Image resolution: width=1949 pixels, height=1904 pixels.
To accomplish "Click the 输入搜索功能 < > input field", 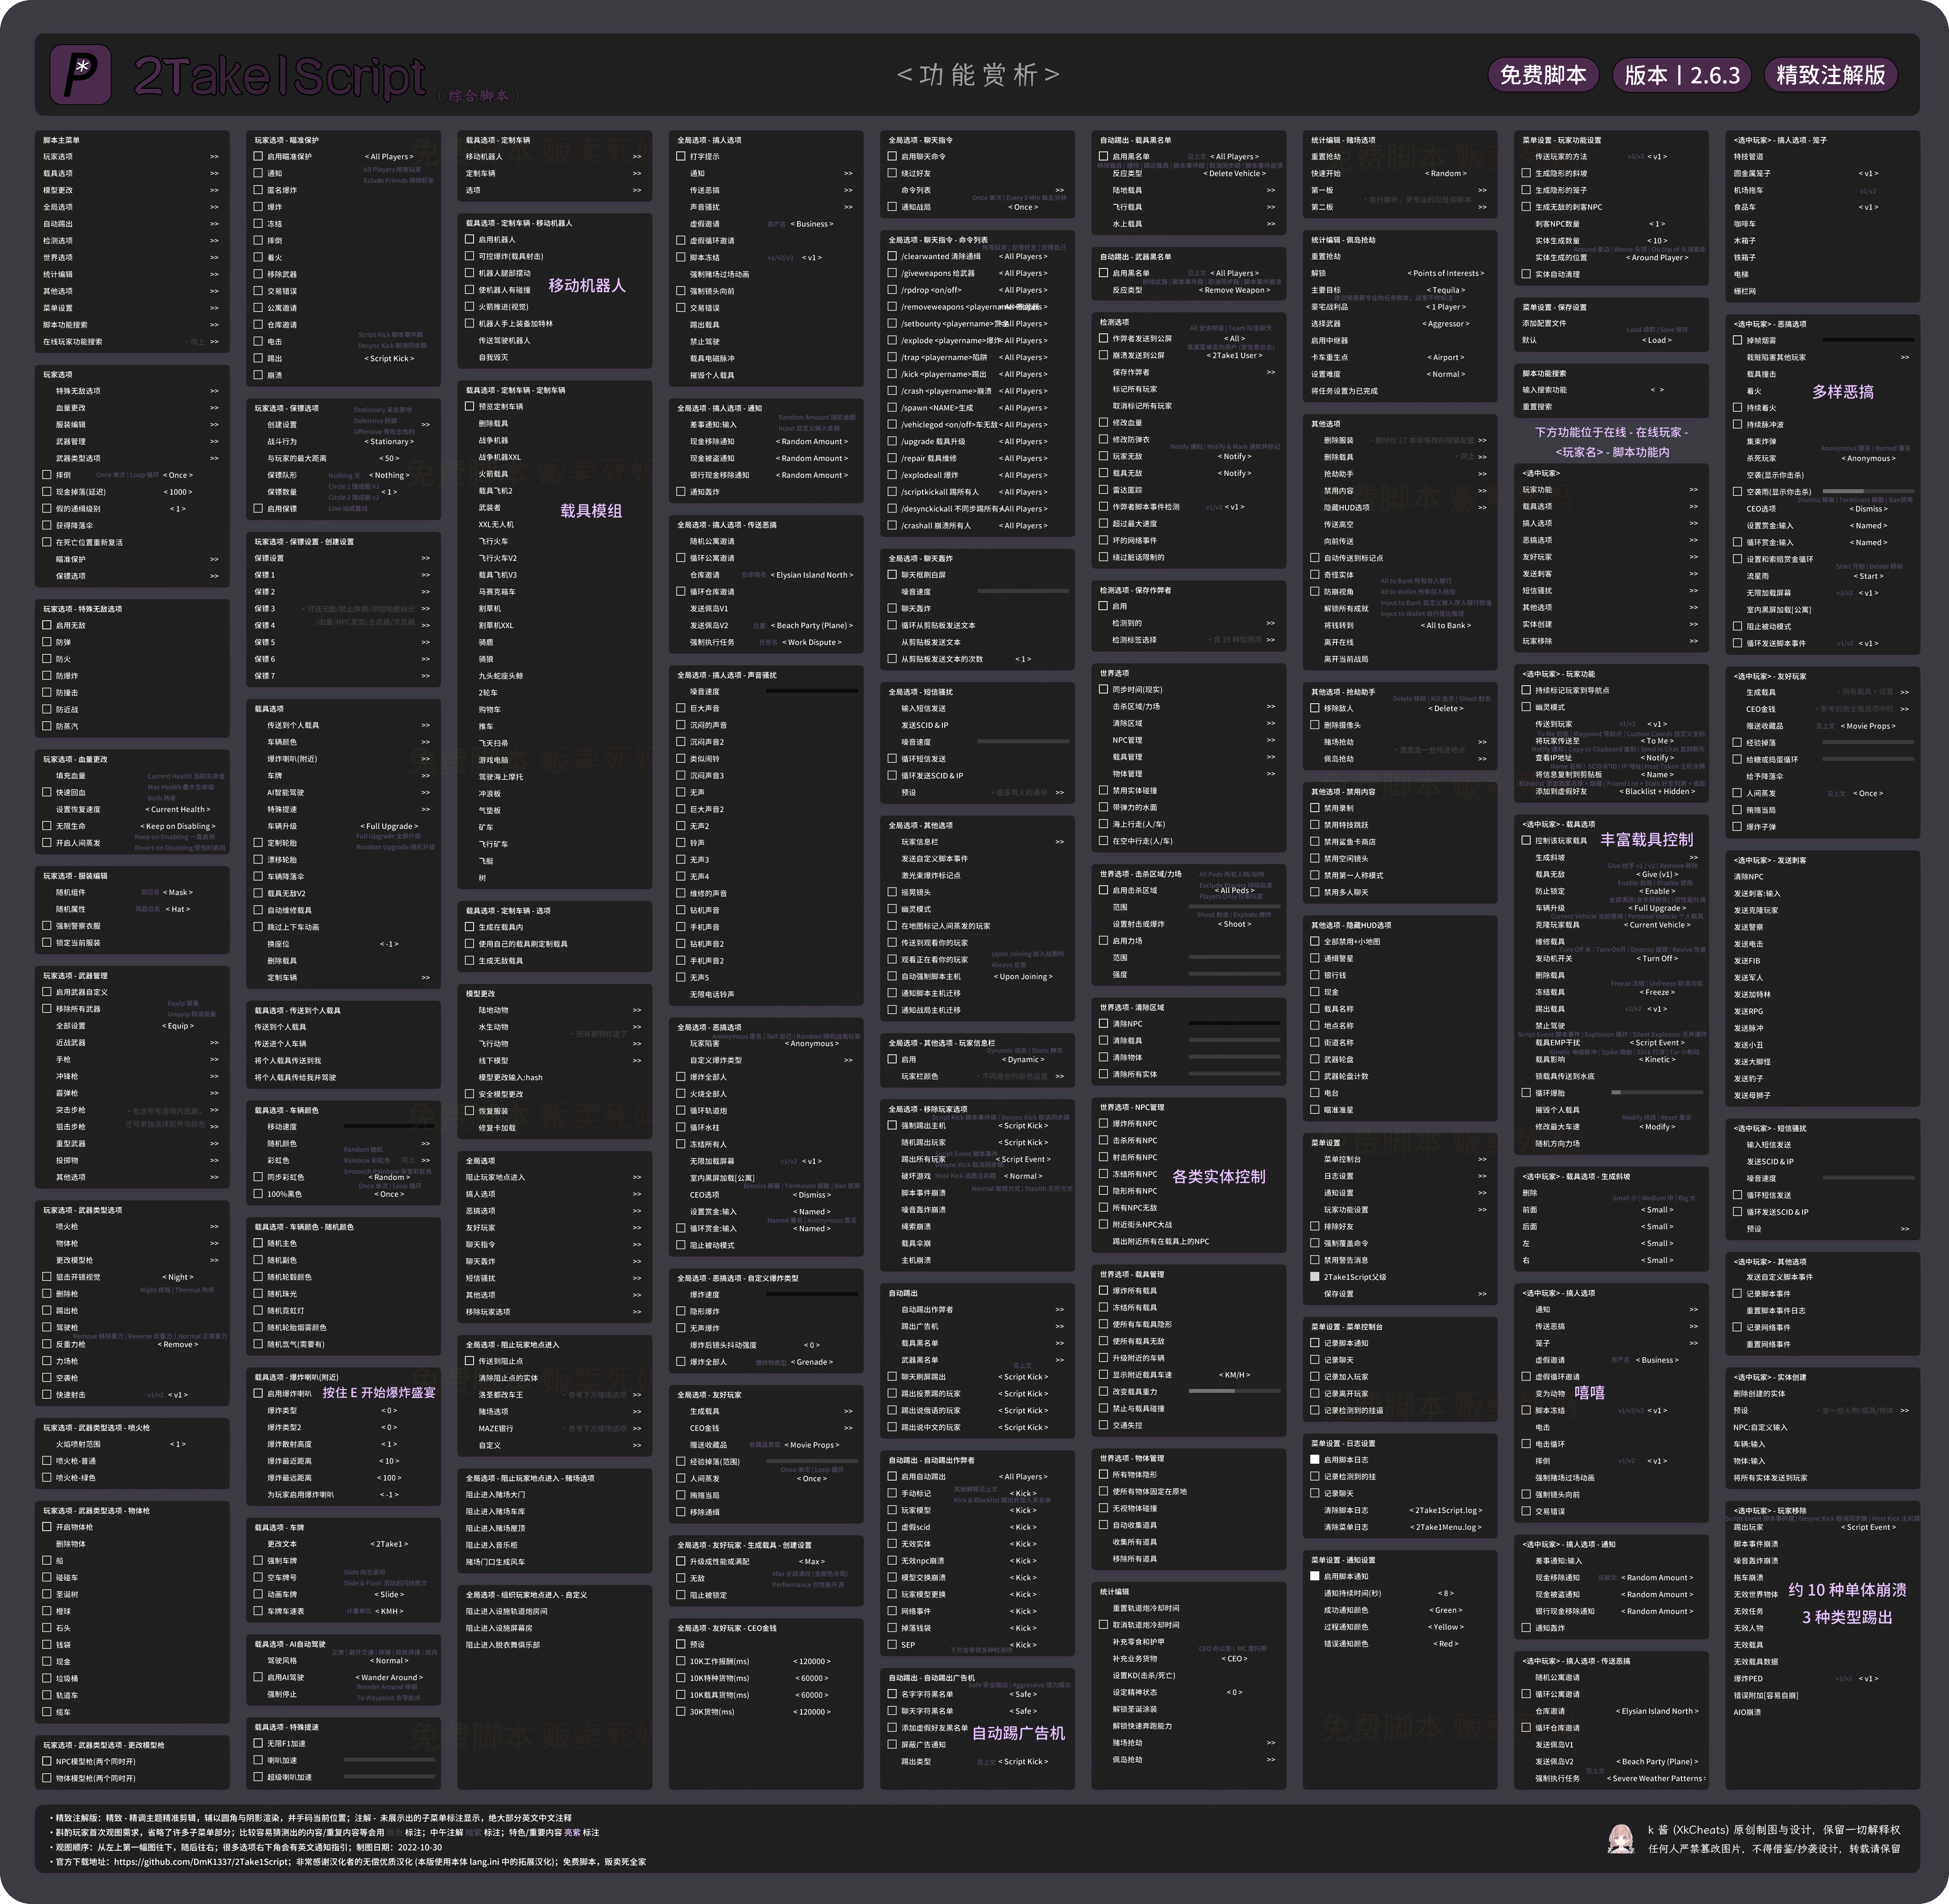I will pos(1657,390).
